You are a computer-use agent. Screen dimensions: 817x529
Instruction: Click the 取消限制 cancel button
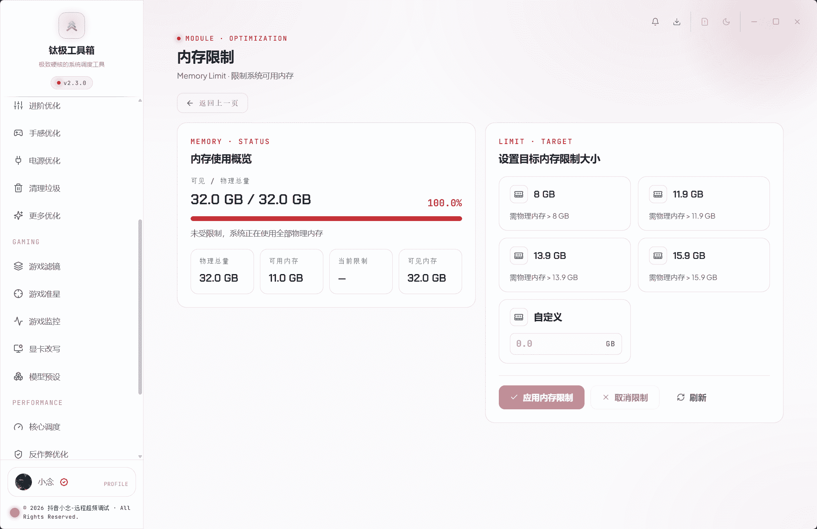click(x=625, y=397)
